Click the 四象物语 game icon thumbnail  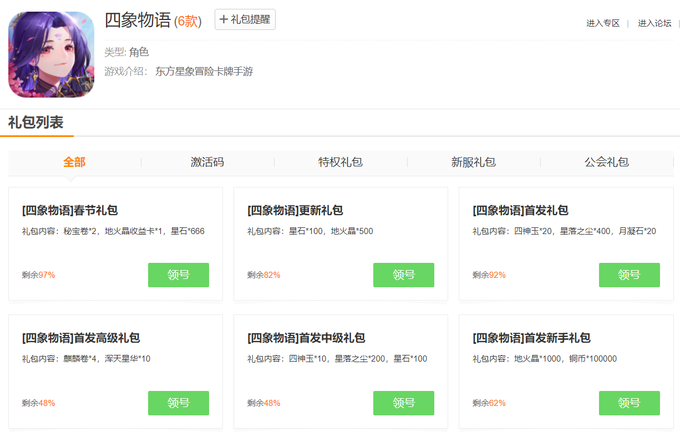[x=51, y=54]
